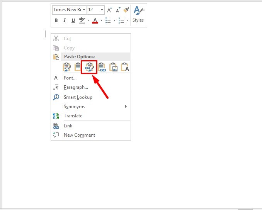The width and height of the screenshot is (262, 210).
Task: Click the Format Painter brush icon
Action: point(126,10)
